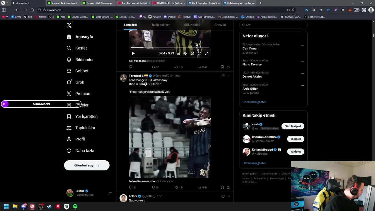375x211 pixels.
Task: Open video settings gear
Action: (192, 53)
